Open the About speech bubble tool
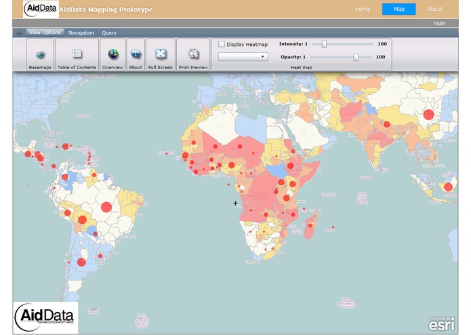This screenshot has height=335, width=471. click(136, 55)
